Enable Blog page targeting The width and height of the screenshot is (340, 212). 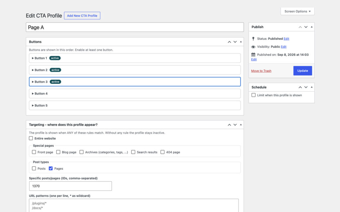(x=58, y=152)
